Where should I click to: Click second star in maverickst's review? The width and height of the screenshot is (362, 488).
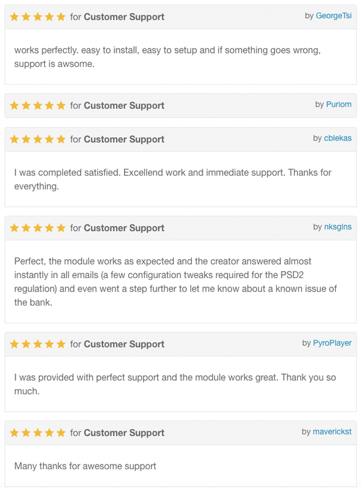pyautogui.click(x=26, y=433)
